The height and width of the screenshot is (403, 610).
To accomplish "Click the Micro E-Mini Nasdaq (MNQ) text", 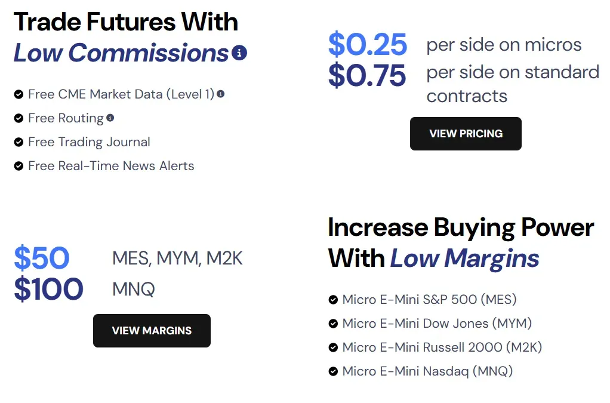I will [x=427, y=371].
